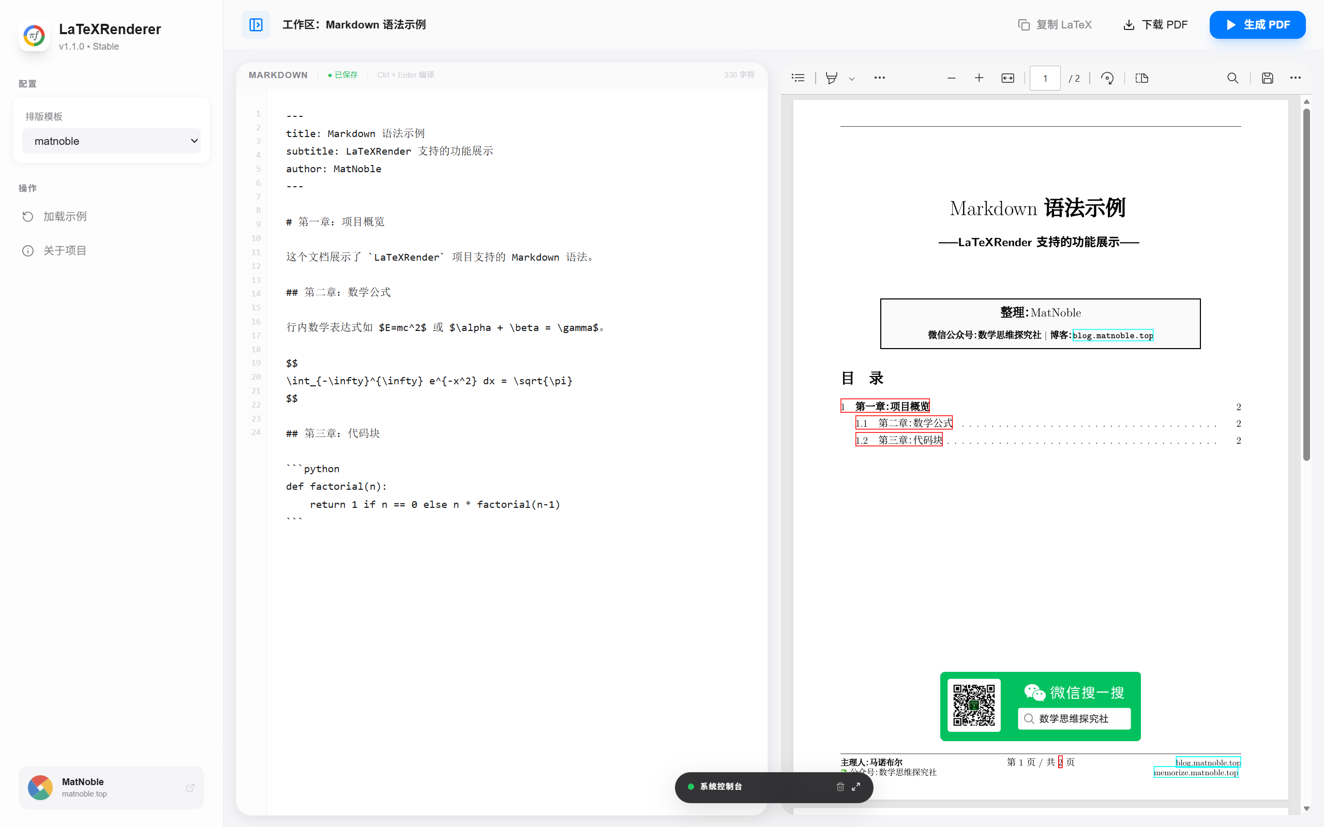1324x827 pixels.
Task: Fit the PDF page to width
Action: [x=1008, y=78]
